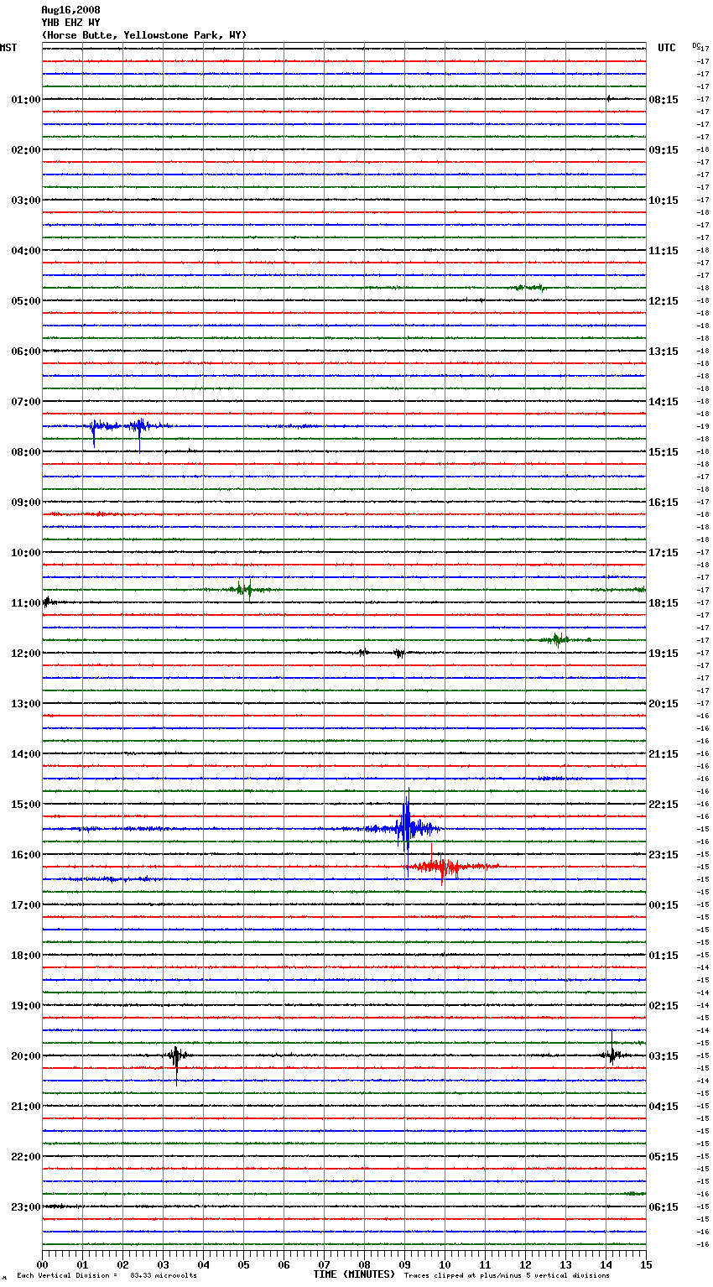Image resolution: width=713 pixels, height=1287 pixels.
Task: Select the MST time label '07:00'
Action: tap(26, 402)
